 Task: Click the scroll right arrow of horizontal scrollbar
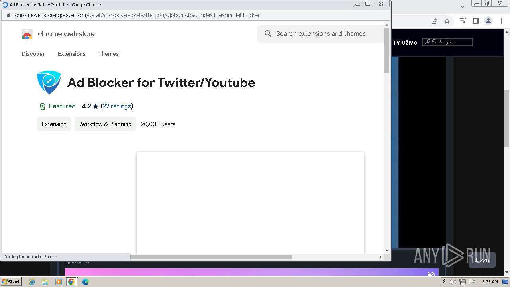click(381, 257)
